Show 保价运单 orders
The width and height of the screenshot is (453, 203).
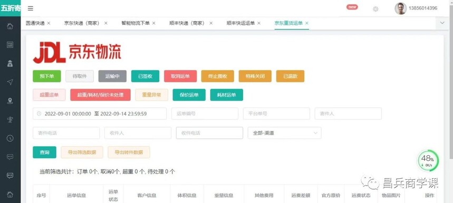point(189,95)
